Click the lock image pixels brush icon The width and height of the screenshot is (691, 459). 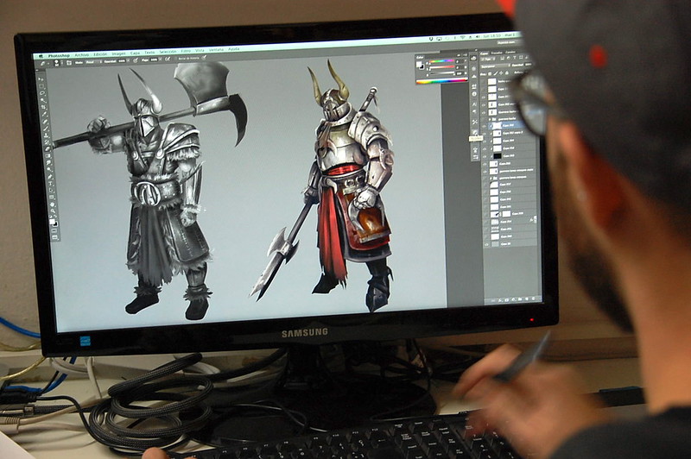(495, 73)
